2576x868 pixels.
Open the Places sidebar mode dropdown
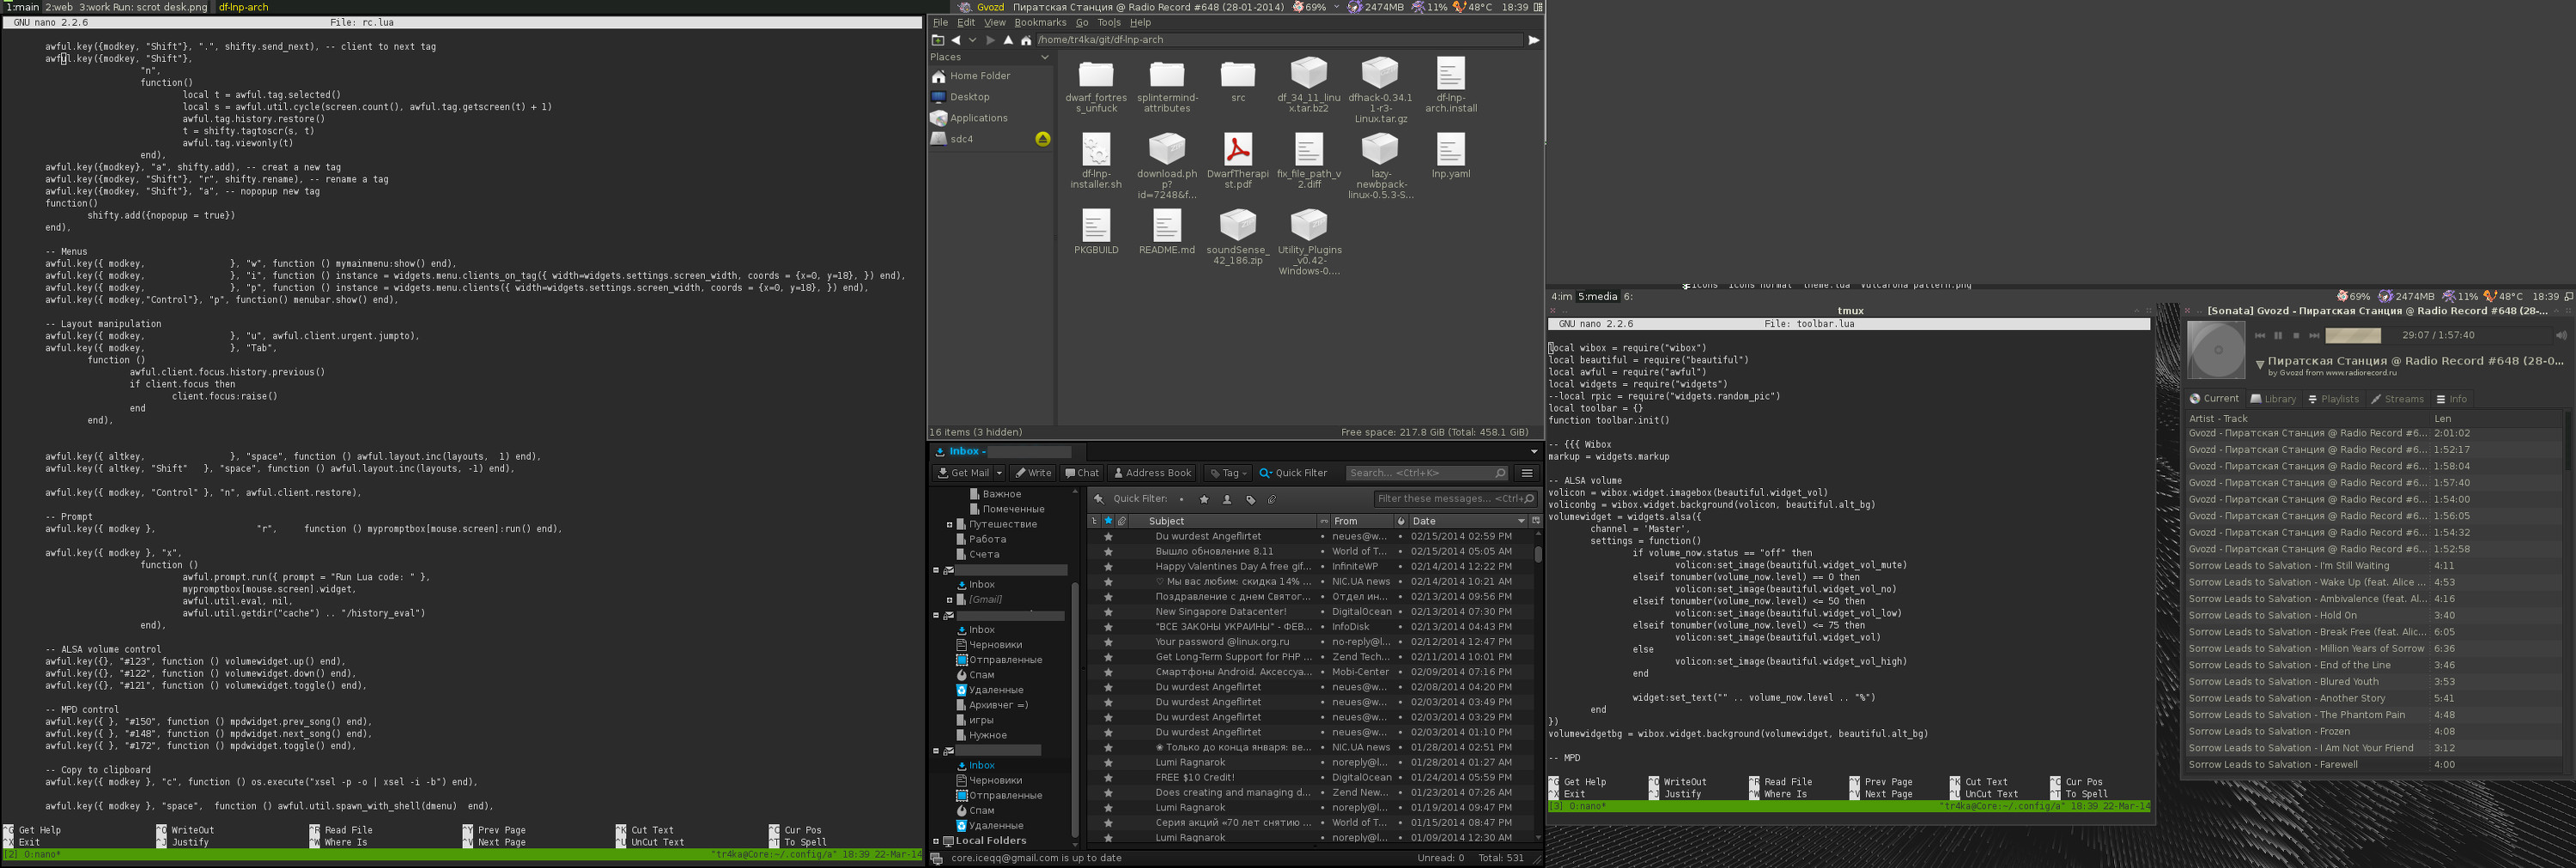click(x=1045, y=57)
